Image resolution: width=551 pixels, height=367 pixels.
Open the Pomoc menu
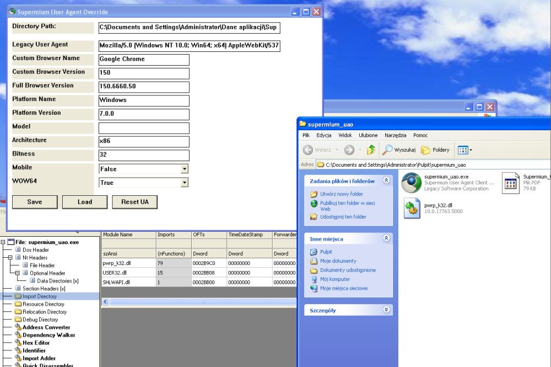click(420, 135)
